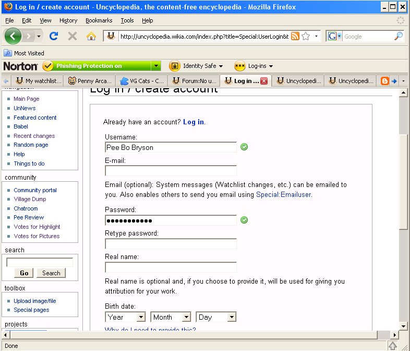410x351 pixels.
Task: Click the E-mail input field
Action: pos(171,171)
